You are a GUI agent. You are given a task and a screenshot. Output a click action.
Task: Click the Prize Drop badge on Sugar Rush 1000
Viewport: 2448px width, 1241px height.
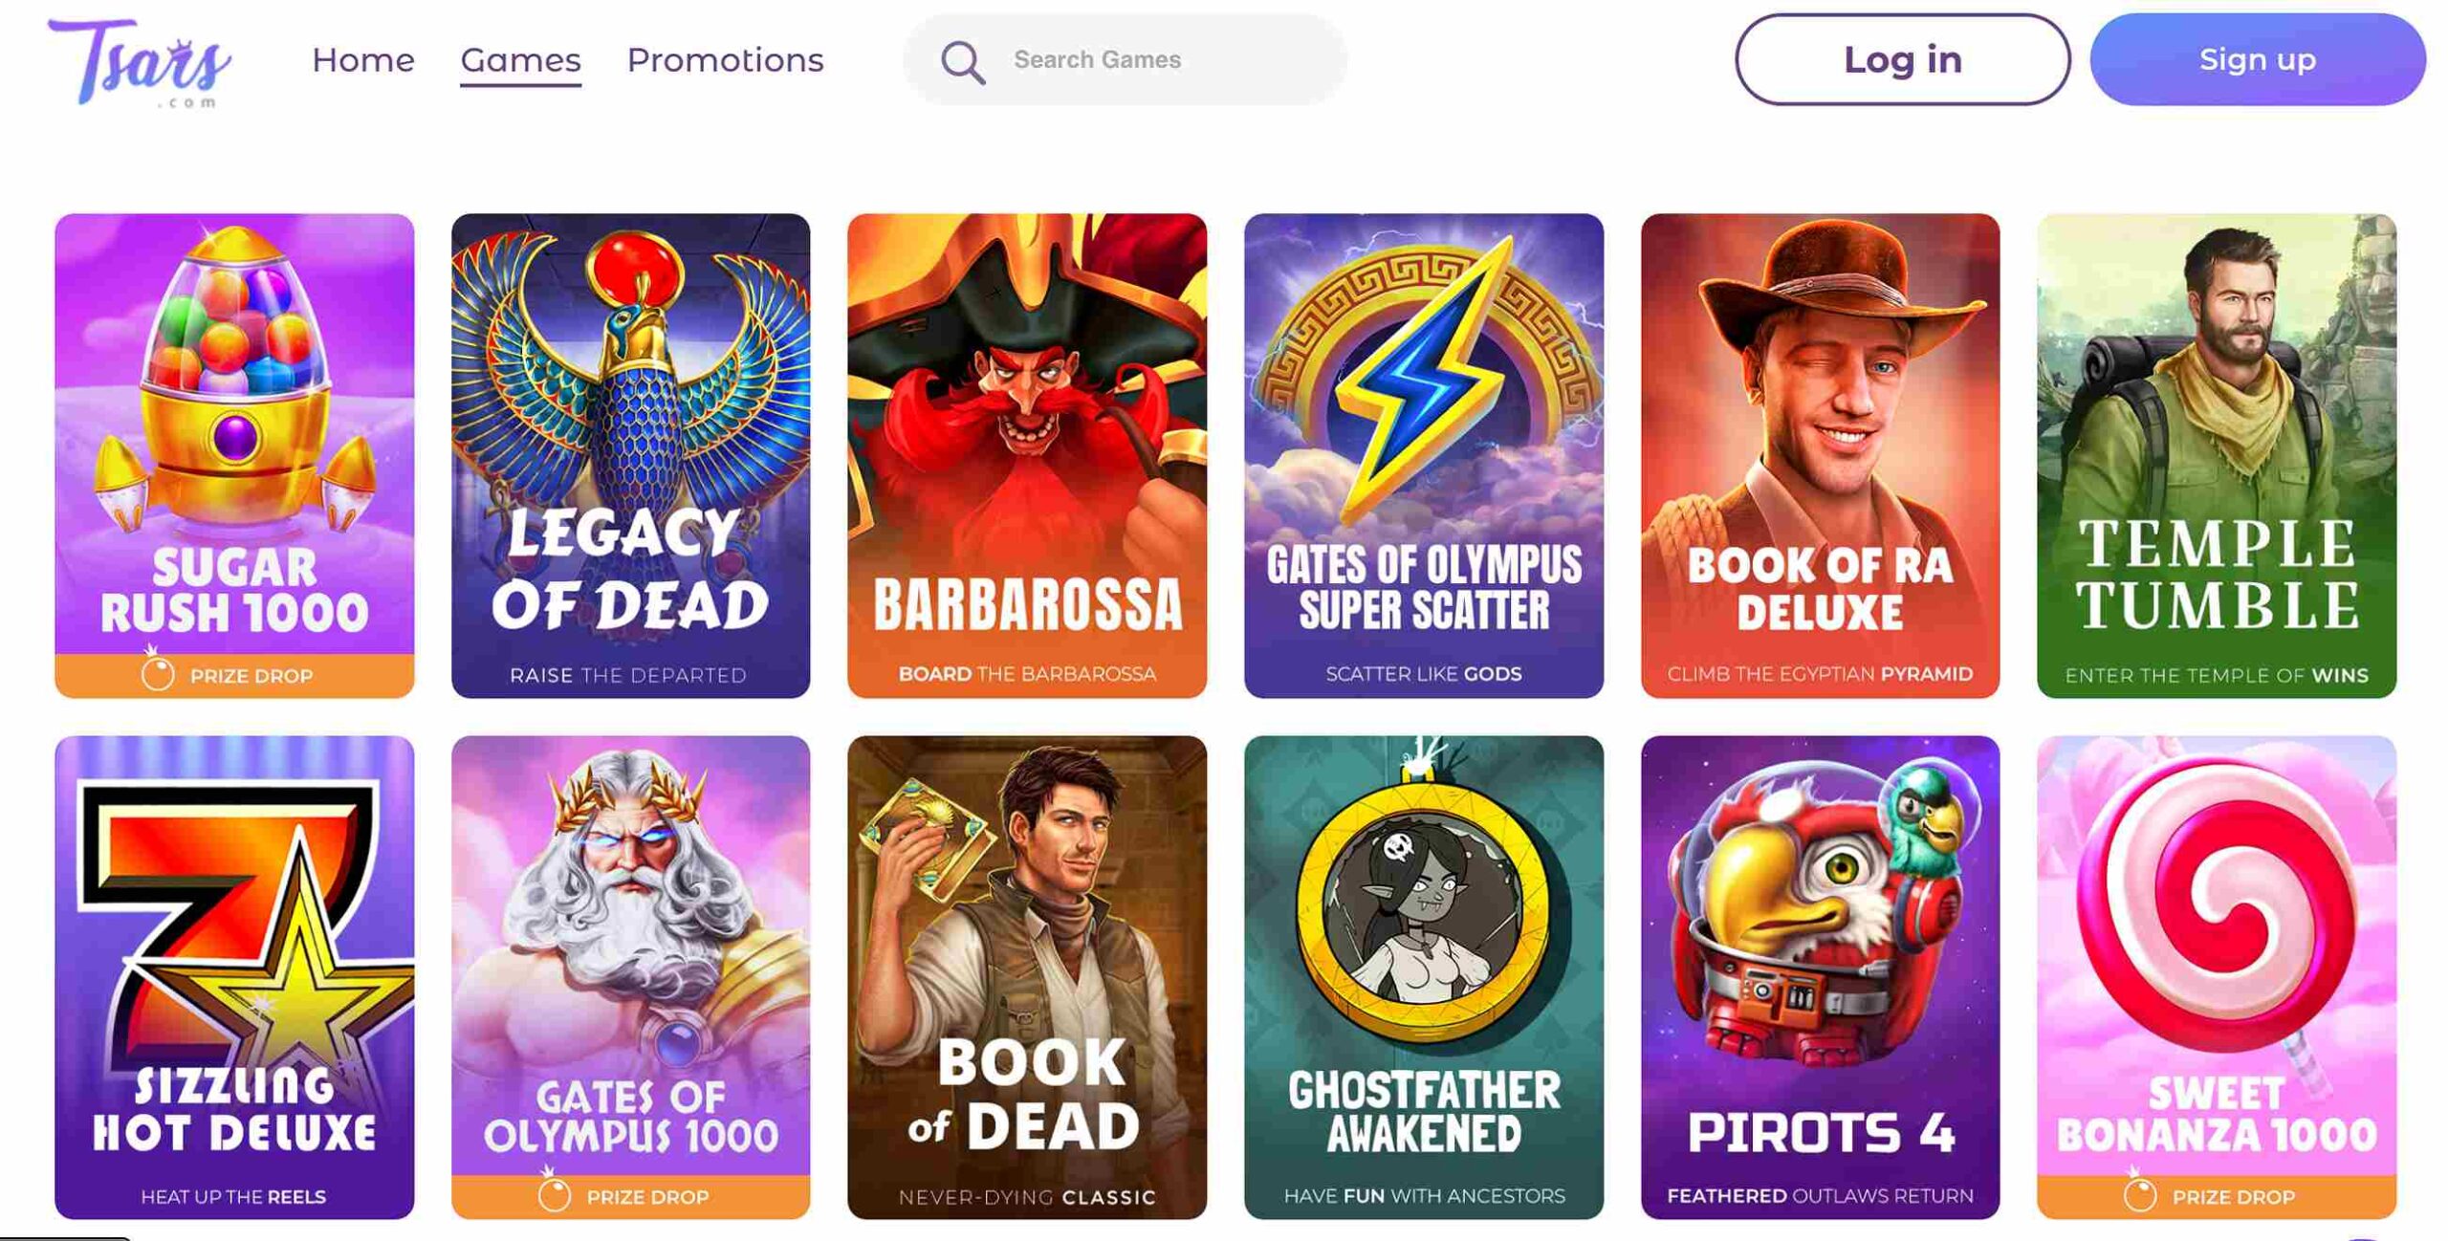(x=234, y=676)
